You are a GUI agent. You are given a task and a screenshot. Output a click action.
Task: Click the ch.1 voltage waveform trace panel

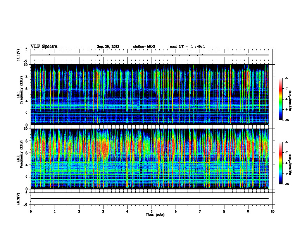[152, 55]
